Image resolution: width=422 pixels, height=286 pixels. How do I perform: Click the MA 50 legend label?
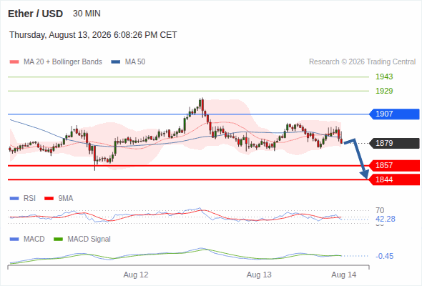(135, 62)
